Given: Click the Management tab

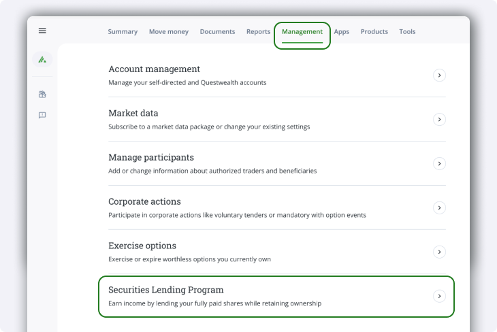Looking at the screenshot, I should (302, 31).
